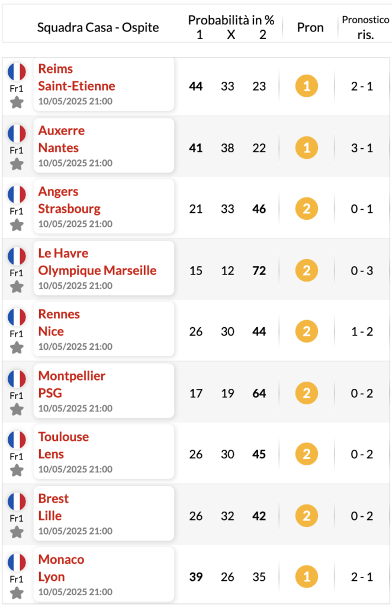Open the PSG team link
Image resolution: width=392 pixels, height=607 pixels.
[50, 393]
